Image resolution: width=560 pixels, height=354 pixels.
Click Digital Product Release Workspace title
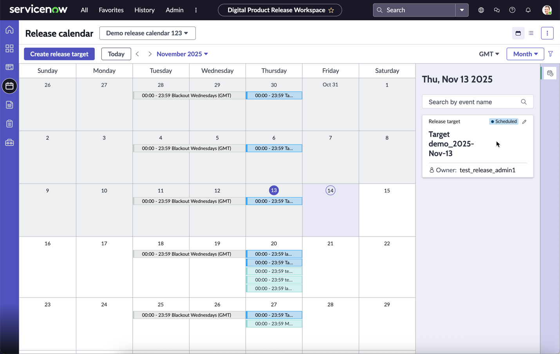click(276, 10)
